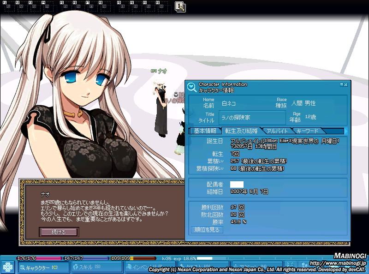Minimize the Character Information window
The width and height of the screenshot is (369, 274).
(x=341, y=84)
